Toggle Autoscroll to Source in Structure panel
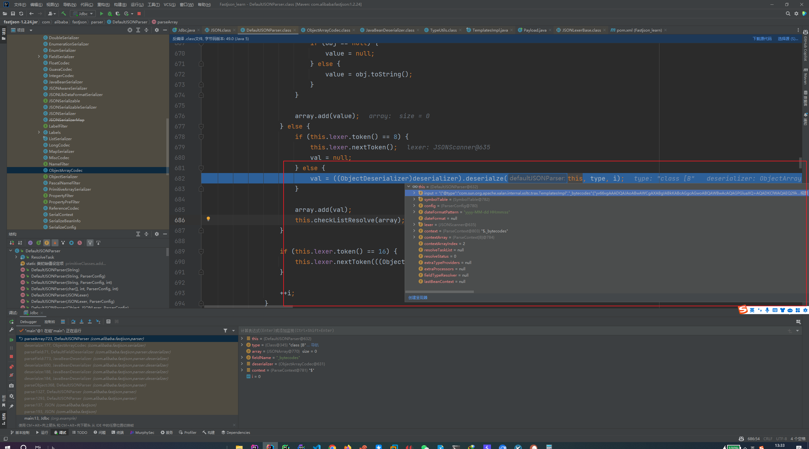Viewport: 809px width, 449px height. click(x=90, y=243)
